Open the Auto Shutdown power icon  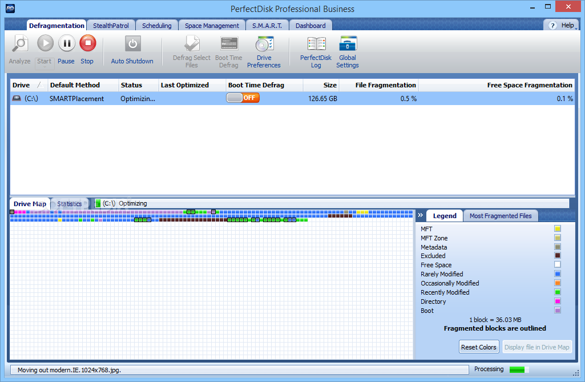tap(132, 44)
